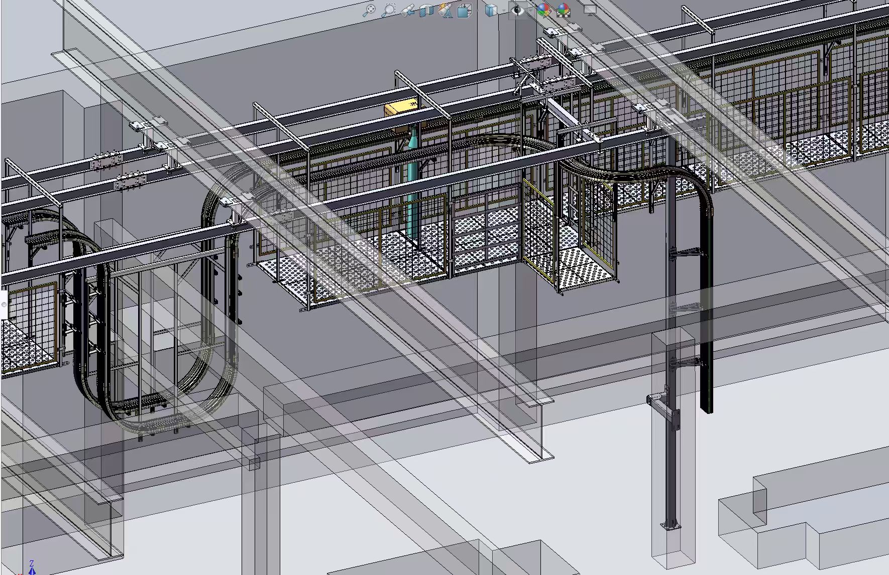Open the View Orientation cube icon

[465, 10]
